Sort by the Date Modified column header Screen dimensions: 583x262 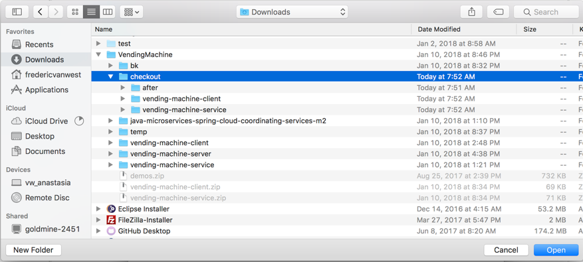point(463,29)
